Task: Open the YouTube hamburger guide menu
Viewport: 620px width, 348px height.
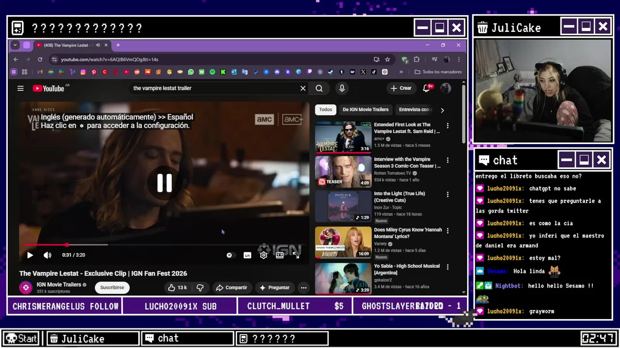Action: coord(20,88)
